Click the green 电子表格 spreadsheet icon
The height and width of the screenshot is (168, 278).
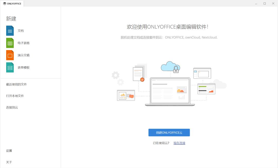tap(10, 43)
